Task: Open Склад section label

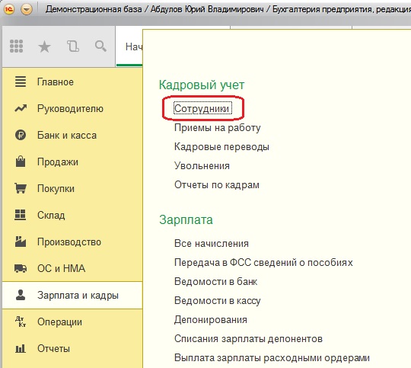Action: 51,215
